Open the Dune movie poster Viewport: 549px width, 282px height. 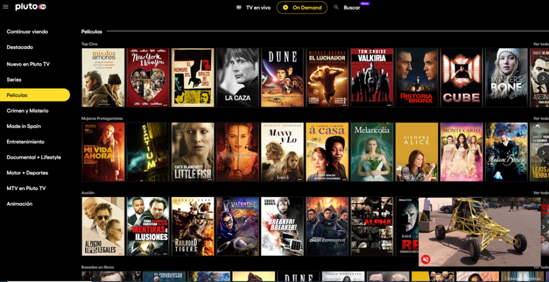click(282, 78)
